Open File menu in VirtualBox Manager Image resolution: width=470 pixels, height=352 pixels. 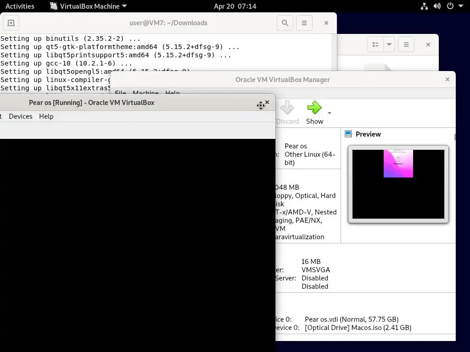[120, 93]
